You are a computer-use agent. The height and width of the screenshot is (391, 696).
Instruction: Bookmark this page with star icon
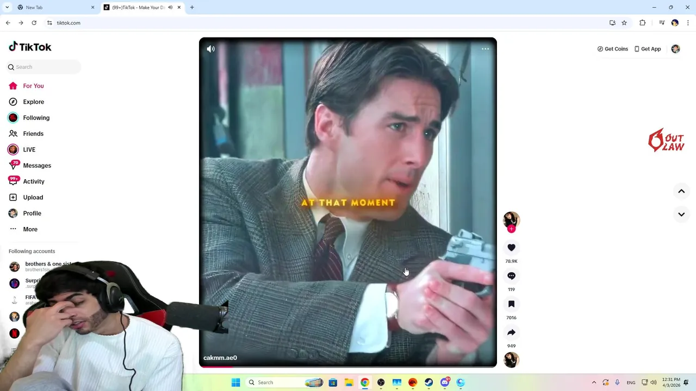(624, 23)
